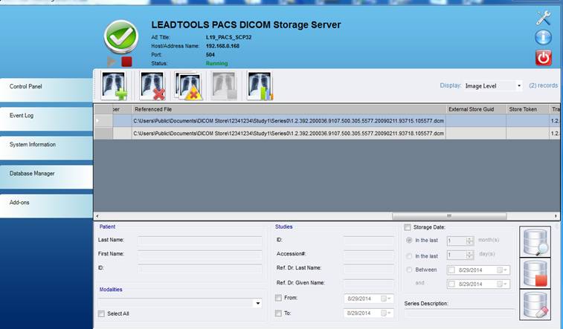
Task: Select the In the last month(s) radio button
Action: point(409,240)
